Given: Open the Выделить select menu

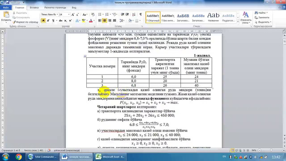Looking at the screenshot, I should [263, 22].
